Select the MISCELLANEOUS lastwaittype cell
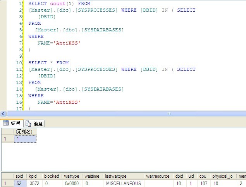This screenshot has height=187, width=246. coord(124,183)
